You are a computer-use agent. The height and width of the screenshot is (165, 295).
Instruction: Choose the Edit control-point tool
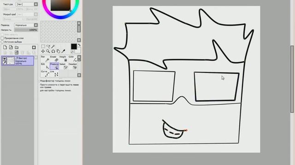pos(45,66)
